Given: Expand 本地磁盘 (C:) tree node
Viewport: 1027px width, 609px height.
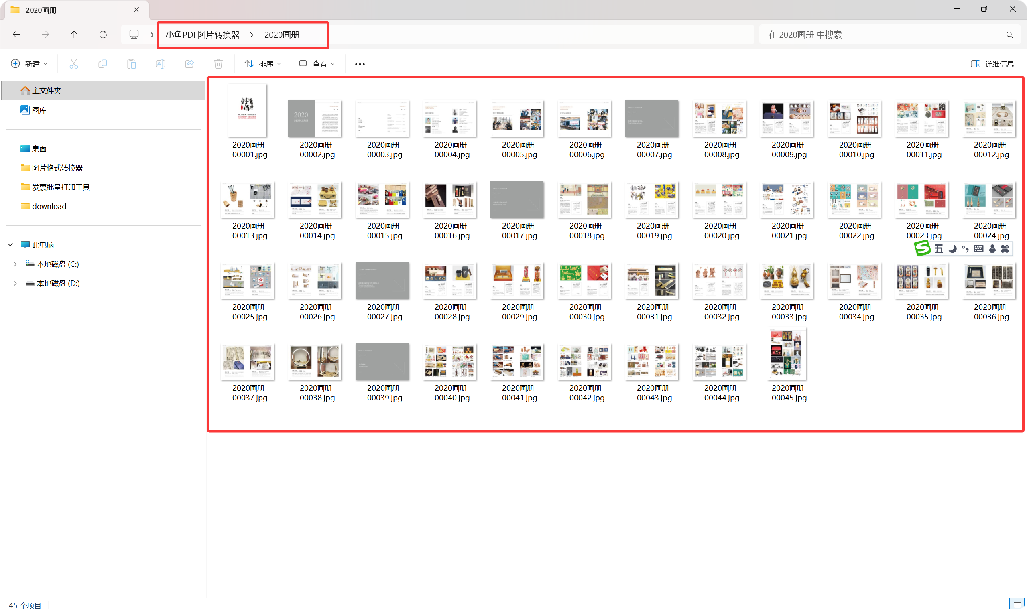Looking at the screenshot, I should point(15,264).
